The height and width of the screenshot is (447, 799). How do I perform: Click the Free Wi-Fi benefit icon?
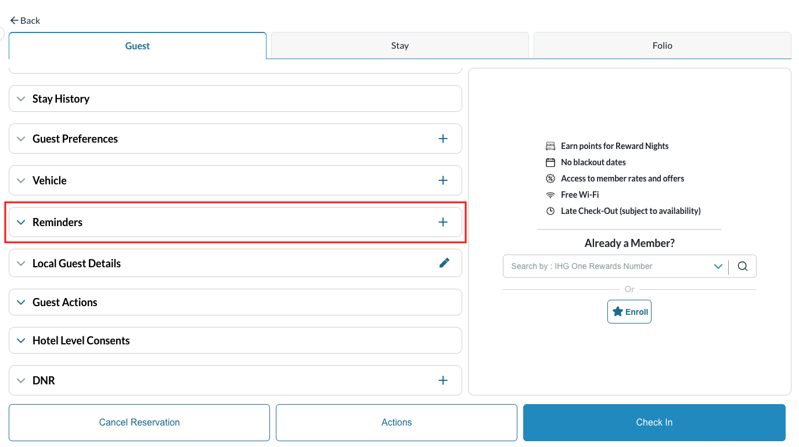(x=550, y=194)
